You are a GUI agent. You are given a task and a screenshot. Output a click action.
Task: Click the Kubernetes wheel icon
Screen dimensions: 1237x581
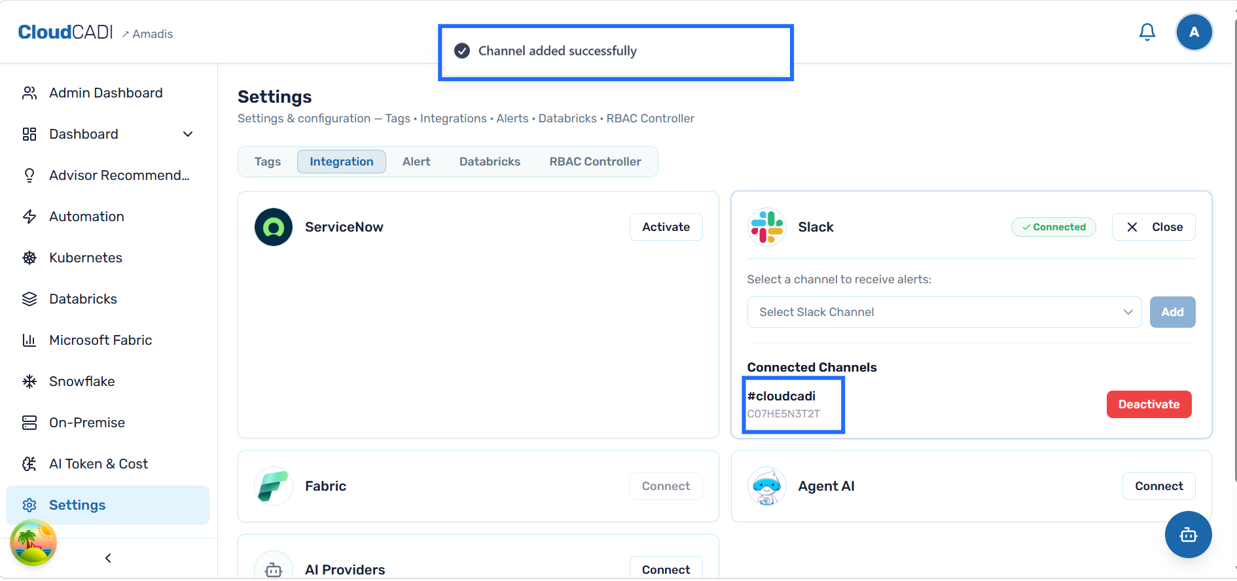pyautogui.click(x=29, y=258)
